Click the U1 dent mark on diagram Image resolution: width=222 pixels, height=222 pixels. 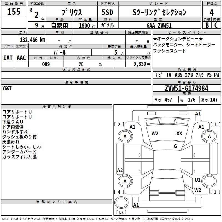tap(197, 180)
